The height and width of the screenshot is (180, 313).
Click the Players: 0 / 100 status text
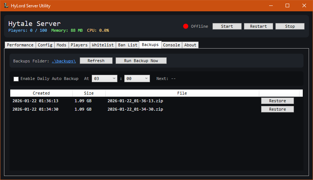pos(28,31)
